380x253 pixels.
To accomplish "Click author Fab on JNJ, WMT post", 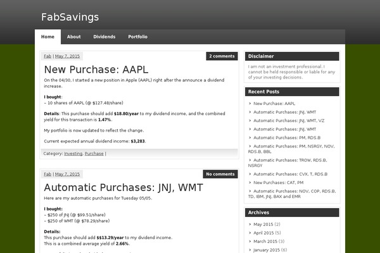I will tap(47, 174).
